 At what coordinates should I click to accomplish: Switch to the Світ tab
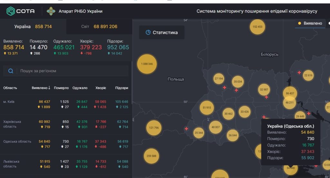[99, 27]
